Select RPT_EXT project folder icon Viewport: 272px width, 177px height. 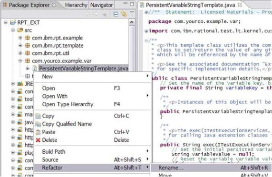[13, 22]
